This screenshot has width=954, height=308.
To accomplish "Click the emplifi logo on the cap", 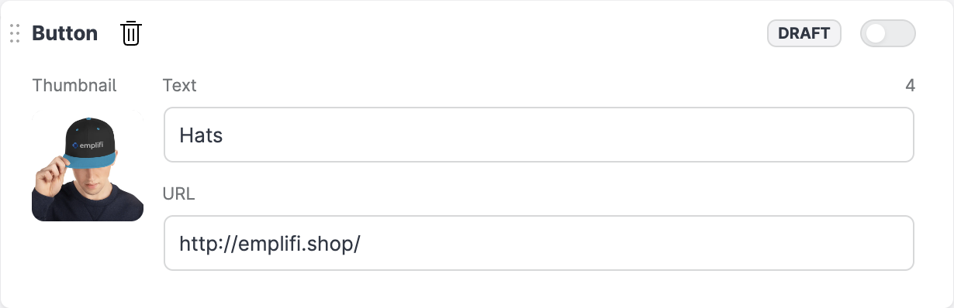I will coord(88,144).
